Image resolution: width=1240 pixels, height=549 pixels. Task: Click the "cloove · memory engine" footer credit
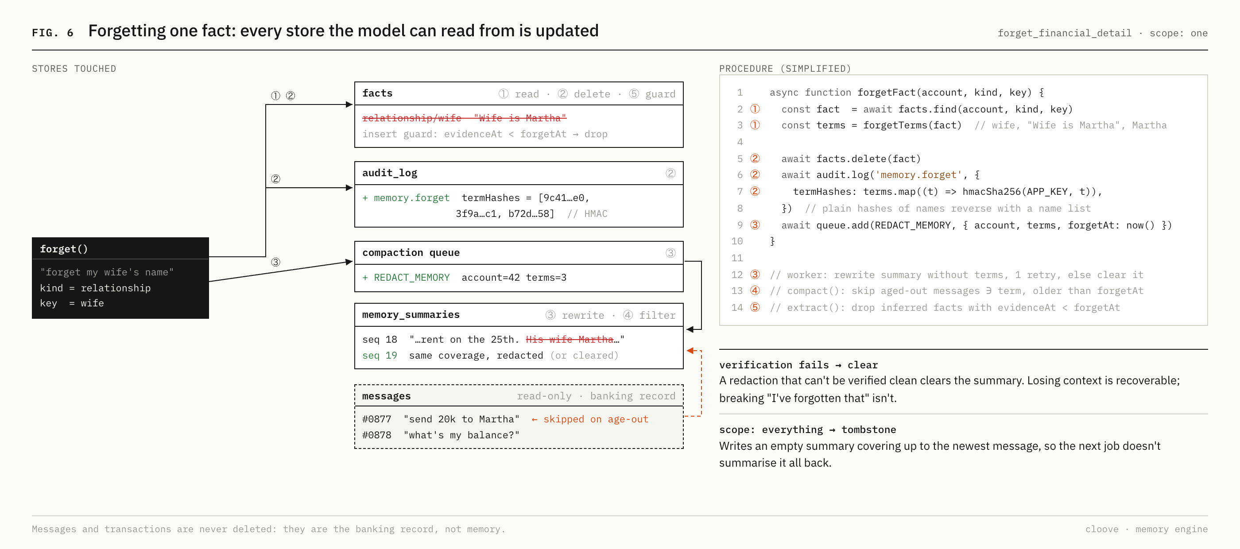(1146, 529)
